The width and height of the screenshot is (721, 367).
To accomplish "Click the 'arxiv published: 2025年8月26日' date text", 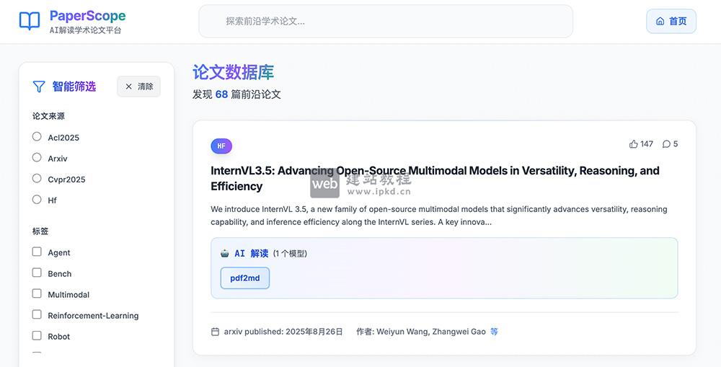I will (283, 332).
